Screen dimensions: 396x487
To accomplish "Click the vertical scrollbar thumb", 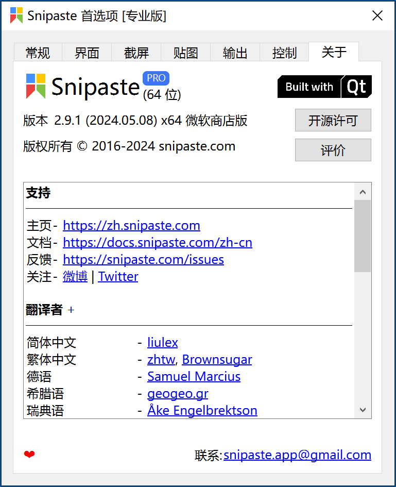I will click(363, 236).
